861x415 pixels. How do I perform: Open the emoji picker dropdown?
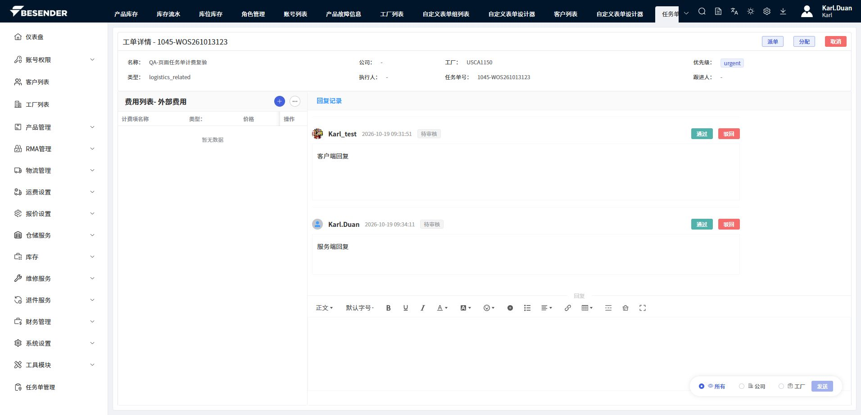(489, 308)
